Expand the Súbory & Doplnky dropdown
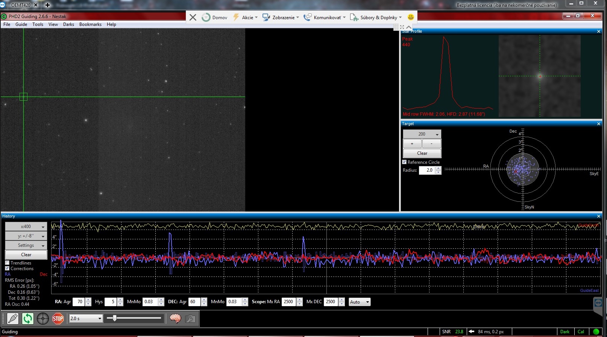Screen dimensions: 607x337 click(x=376, y=17)
